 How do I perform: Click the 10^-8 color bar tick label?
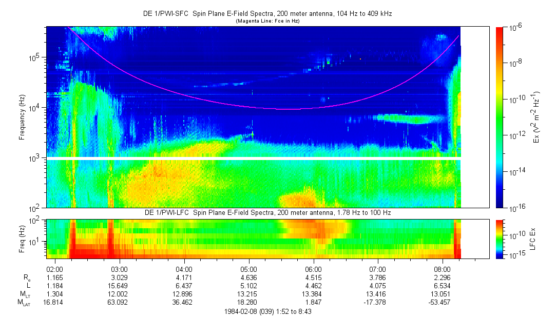click(514, 64)
